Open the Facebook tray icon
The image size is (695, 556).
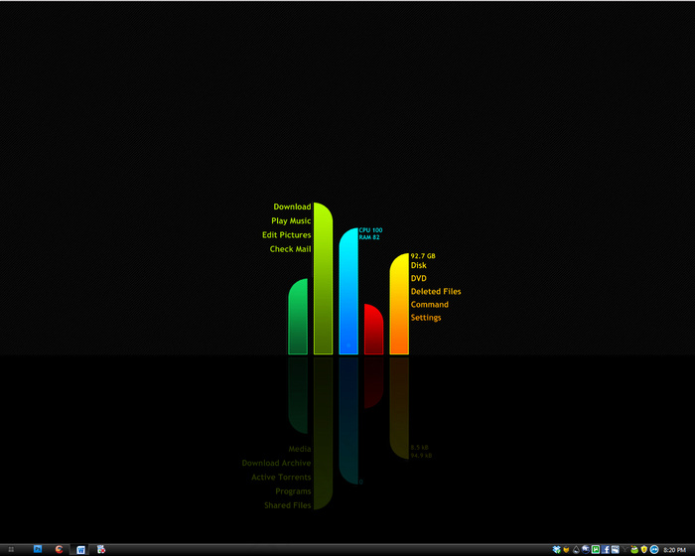pos(605,550)
